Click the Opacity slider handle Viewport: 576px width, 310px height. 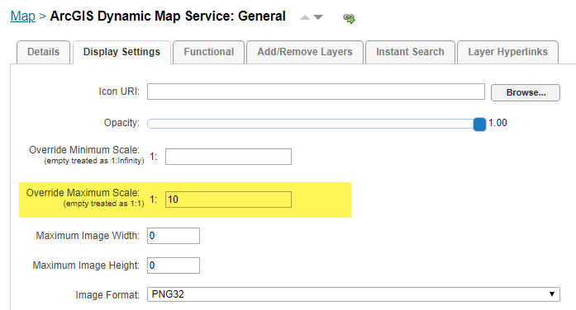click(x=479, y=124)
